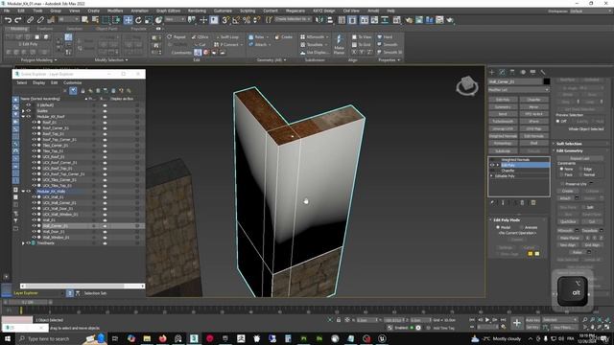
Task: Collapse the Modular_Kit_Roof layer
Action: click(x=23, y=117)
